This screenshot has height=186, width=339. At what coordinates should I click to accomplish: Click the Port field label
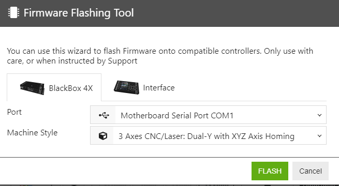coord(14,112)
